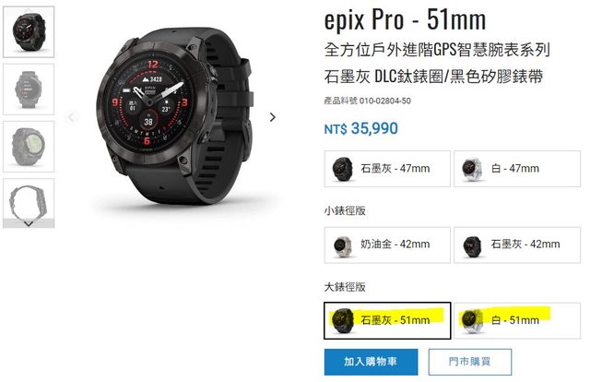This screenshot has width=590, height=382.
Task: Open the second thumbnail showing the watch back
Action: (x=29, y=90)
